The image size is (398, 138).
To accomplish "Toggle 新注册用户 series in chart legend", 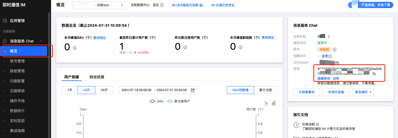I will point(178,101).
